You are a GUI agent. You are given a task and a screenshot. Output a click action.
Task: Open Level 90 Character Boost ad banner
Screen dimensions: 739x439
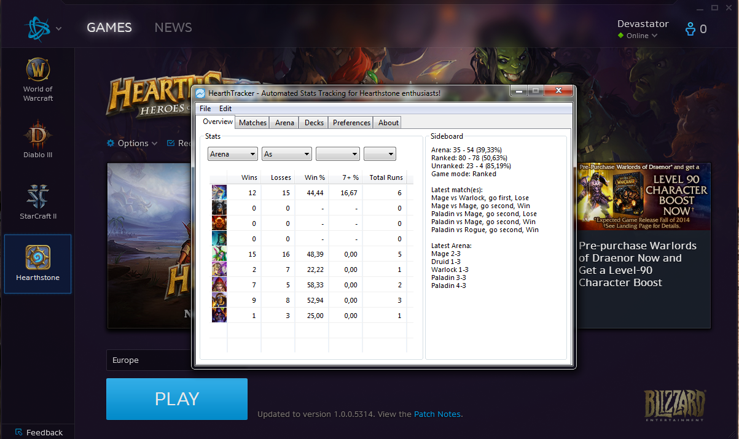click(x=643, y=196)
